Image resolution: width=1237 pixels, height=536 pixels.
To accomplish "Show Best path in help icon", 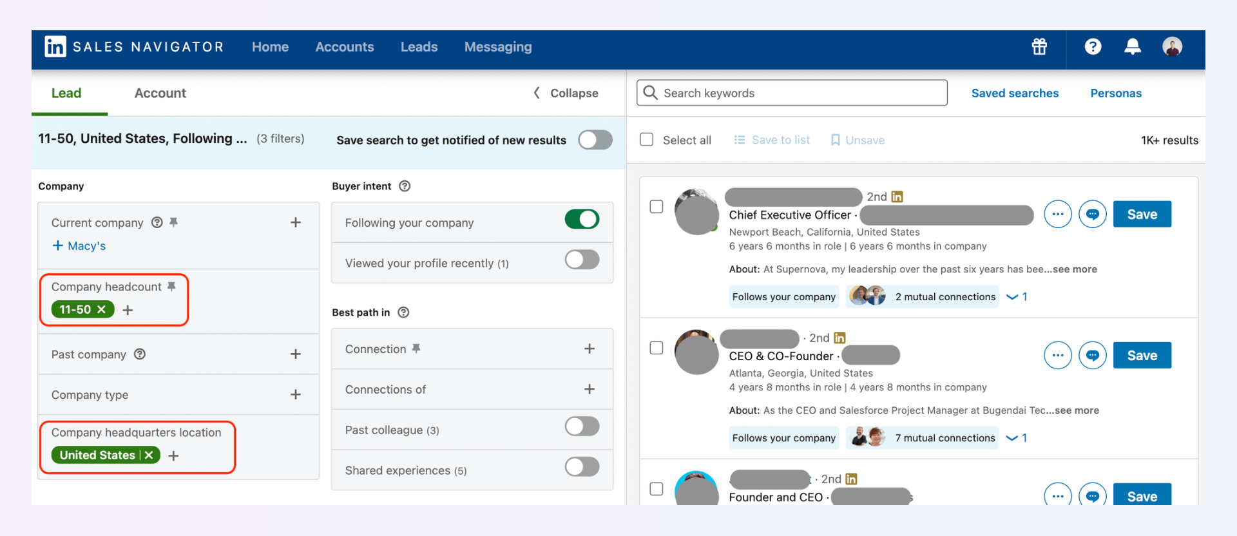I will tap(403, 312).
